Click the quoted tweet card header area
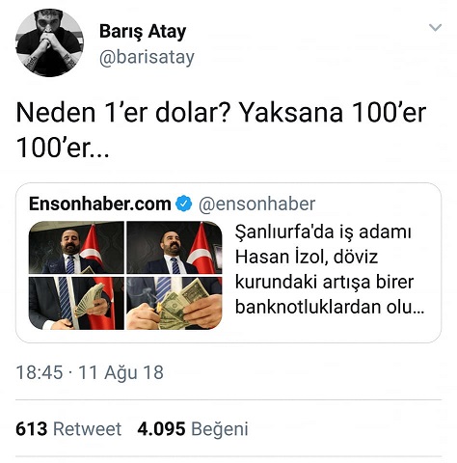457x463 pixels. point(172,204)
